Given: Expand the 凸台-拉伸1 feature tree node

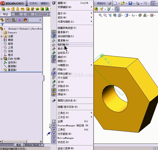Looking at the screenshot, I should 1,59.
